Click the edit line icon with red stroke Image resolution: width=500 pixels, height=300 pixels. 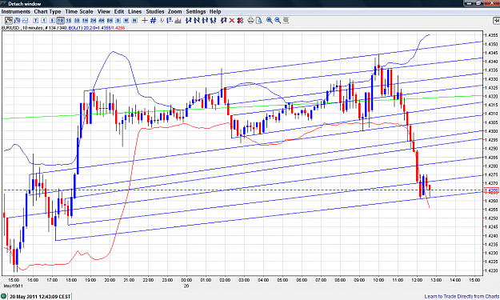coord(223,21)
